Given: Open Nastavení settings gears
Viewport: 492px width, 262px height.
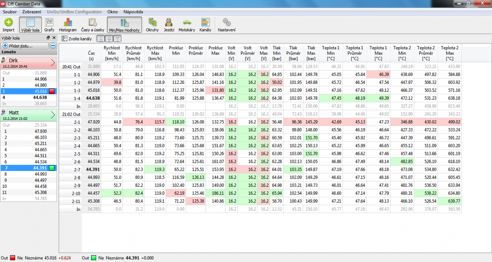Looking at the screenshot, I should click(x=227, y=25).
